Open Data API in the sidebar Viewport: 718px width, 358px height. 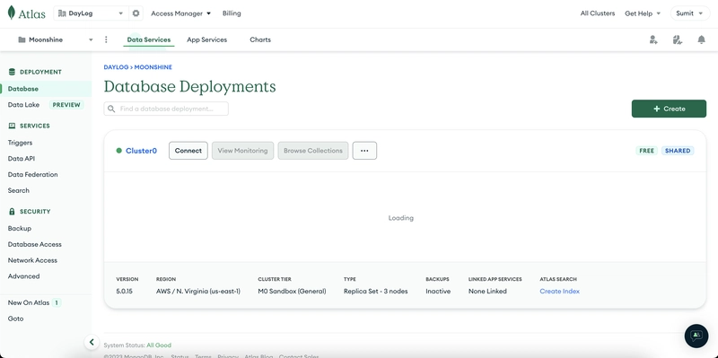click(22, 159)
